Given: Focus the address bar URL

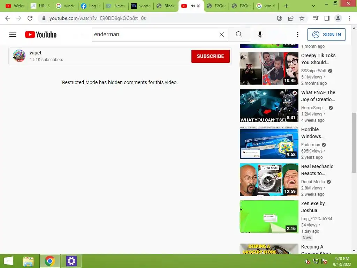Looking at the screenshot, I should tap(98, 18).
